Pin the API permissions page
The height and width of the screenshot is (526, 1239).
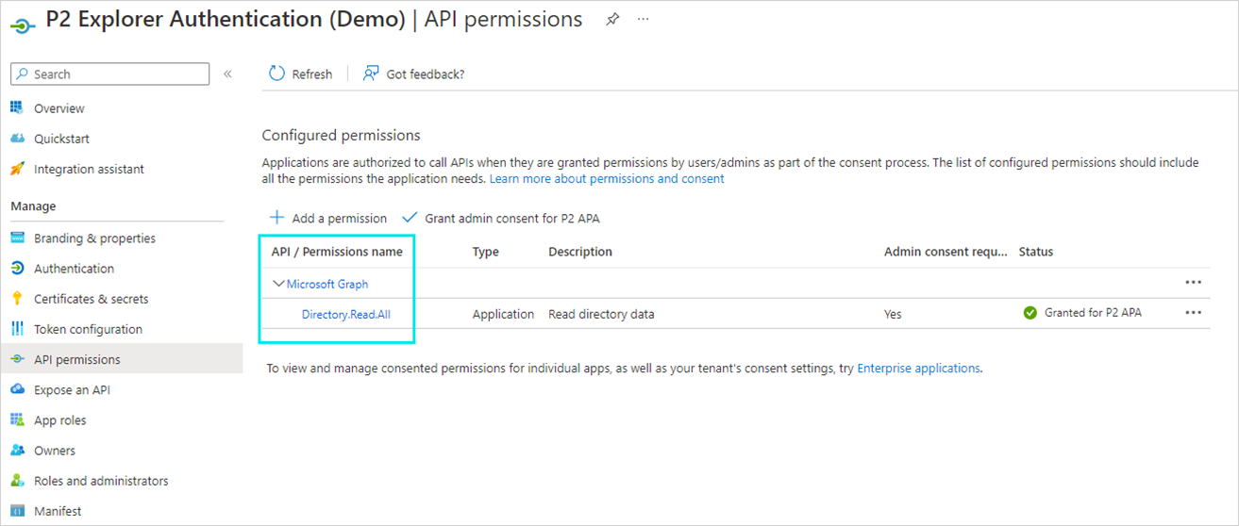612,20
